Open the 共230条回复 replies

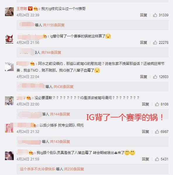click(x=74, y=169)
